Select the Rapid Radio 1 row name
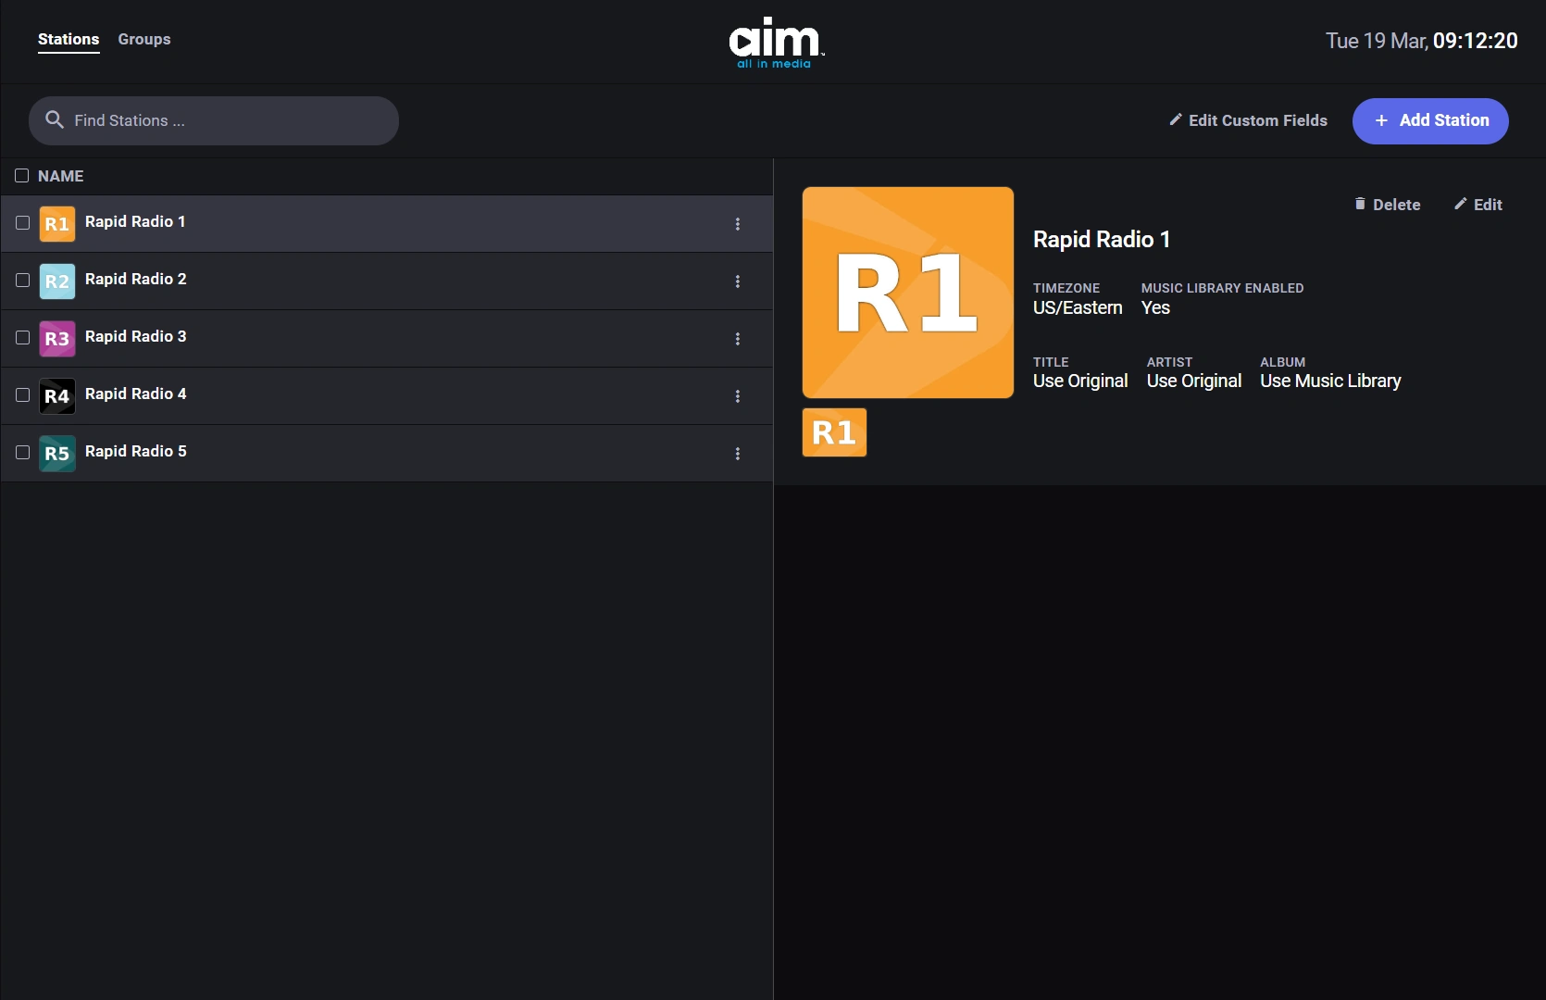 click(135, 221)
